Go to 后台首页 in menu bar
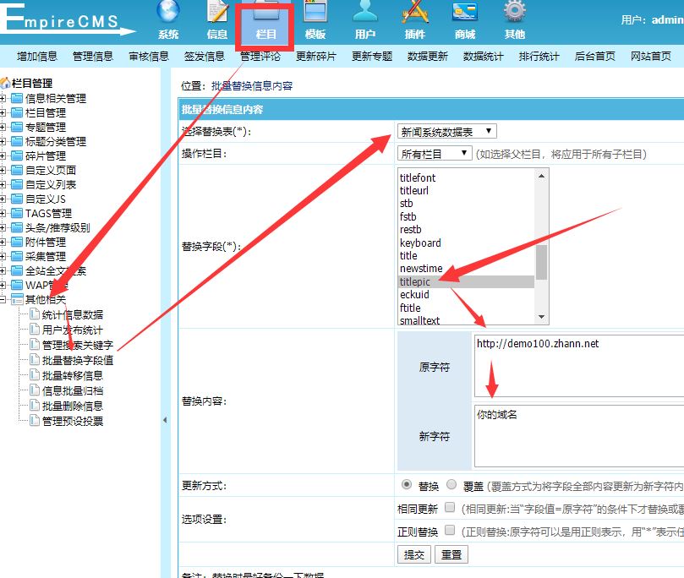This screenshot has width=684, height=578. (595, 57)
